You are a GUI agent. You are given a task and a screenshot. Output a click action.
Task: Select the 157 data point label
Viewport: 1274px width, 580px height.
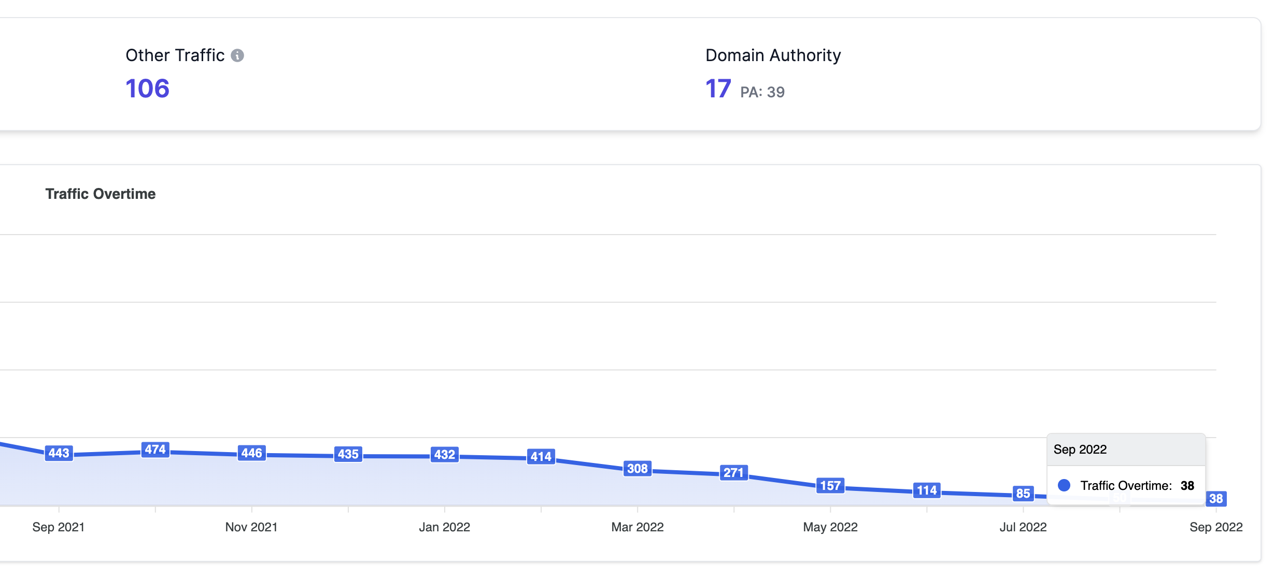pos(830,486)
